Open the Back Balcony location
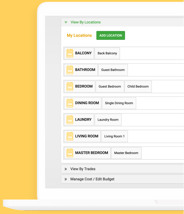Viewport: 184px width, 214px height. click(x=107, y=53)
